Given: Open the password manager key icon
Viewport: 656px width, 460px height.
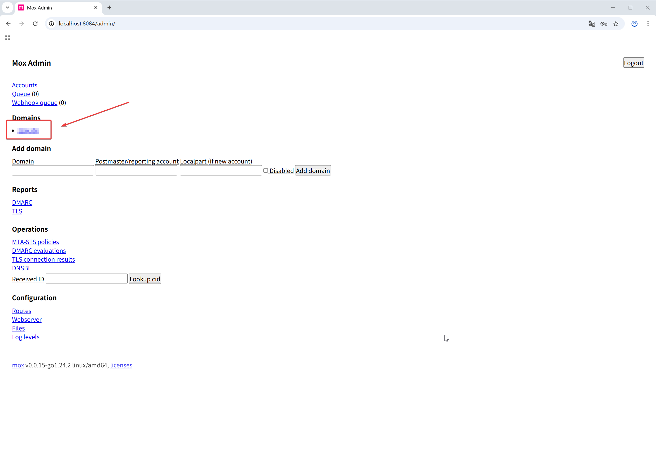Looking at the screenshot, I should [603, 24].
